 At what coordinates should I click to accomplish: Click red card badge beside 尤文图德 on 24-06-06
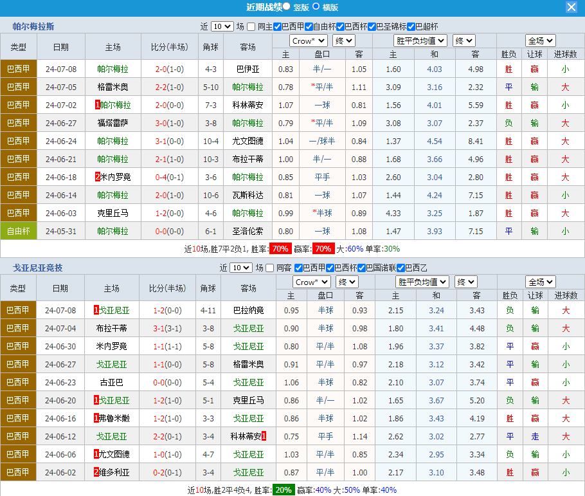click(x=96, y=454)
